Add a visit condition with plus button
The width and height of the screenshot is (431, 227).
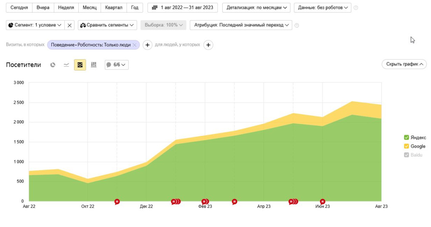(x=147, y=45)
